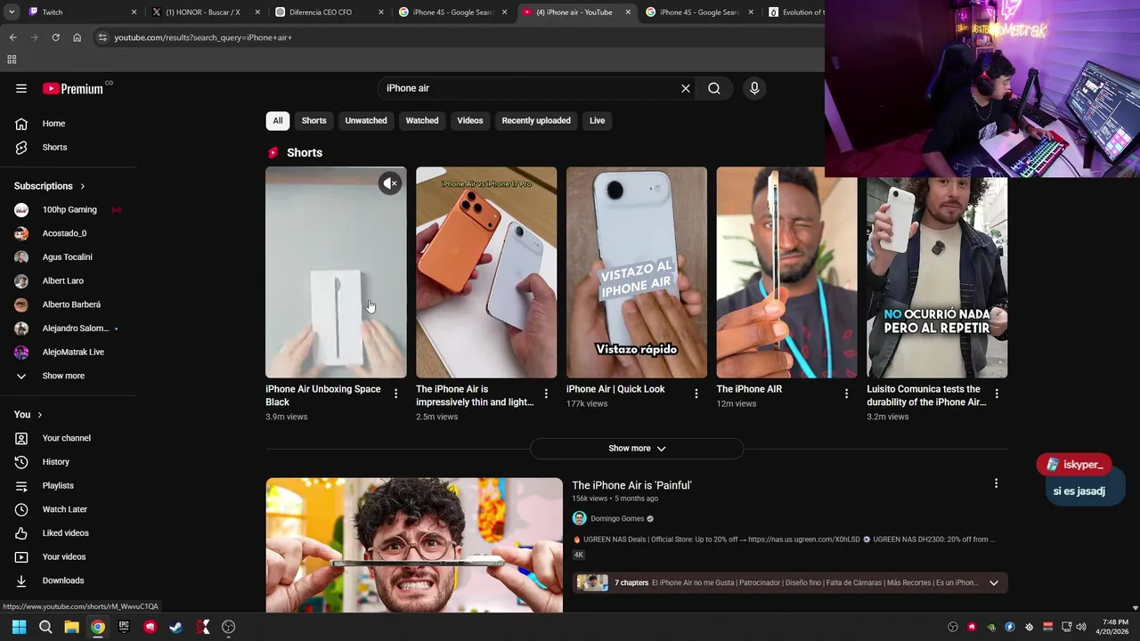Open Chrome apps grid in bookmarks bar
This screenshot has width=1140, height=641.
click(x=12, y=60)
